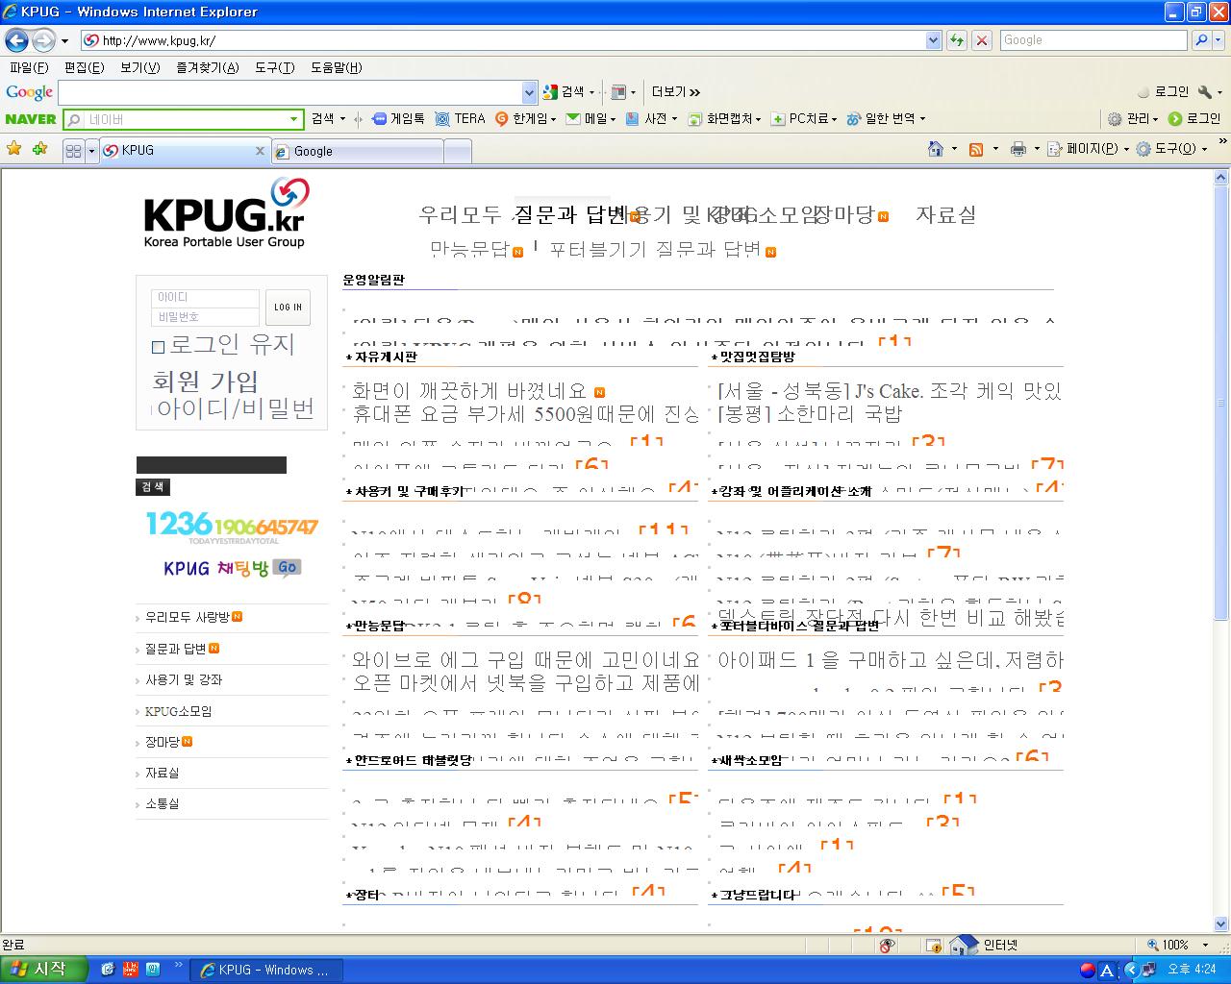The height and width of the screenshot is (984, 1231).
Task: Stop page loading with the red X icon
Action: pyautogui.click(x=981, y=40)
